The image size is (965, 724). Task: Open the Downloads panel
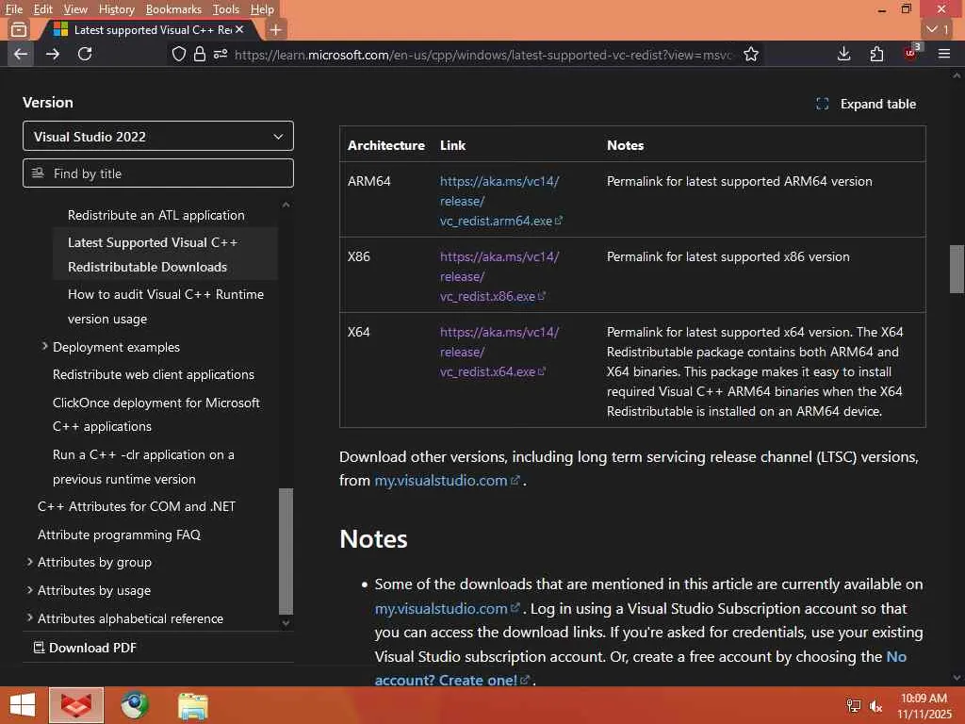coord(844,54)
